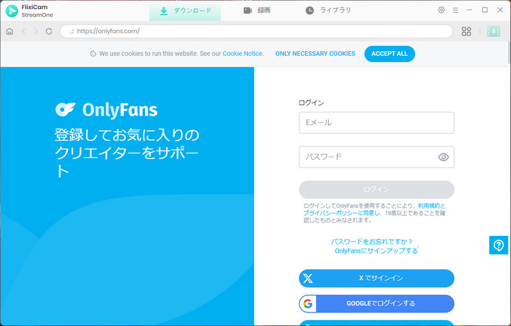Click the FlixiCam app logo icon
511x326 pixels.
click(x=11, y=11)
